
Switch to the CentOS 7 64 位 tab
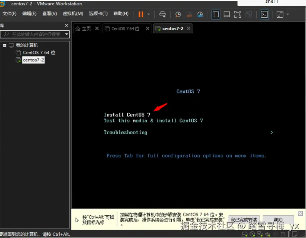(125, 29)
